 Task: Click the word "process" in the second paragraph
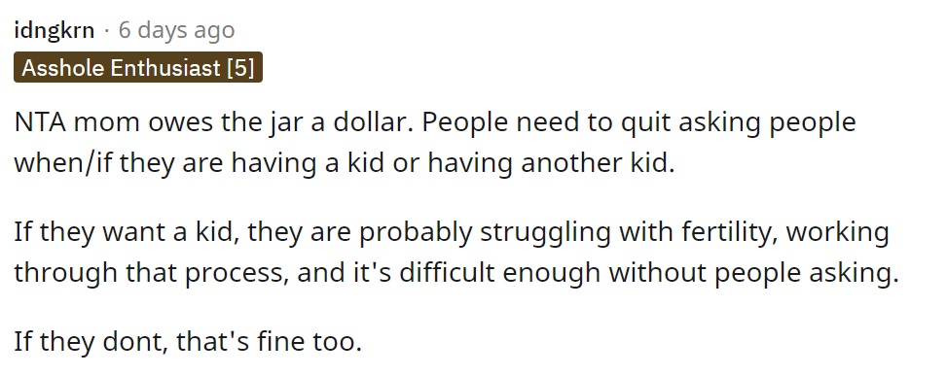coord(234,274)
